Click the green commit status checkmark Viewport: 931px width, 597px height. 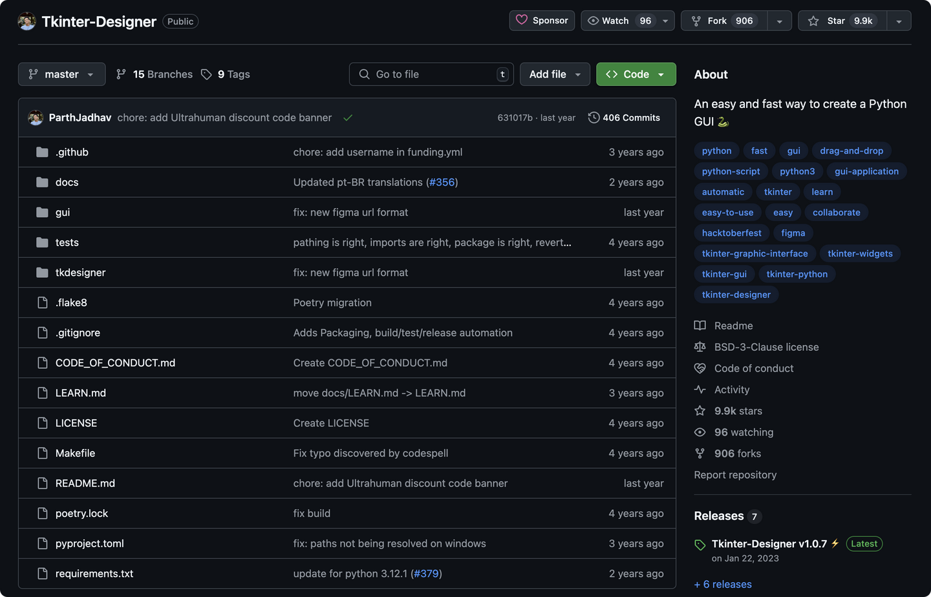[x=348, y=118]
